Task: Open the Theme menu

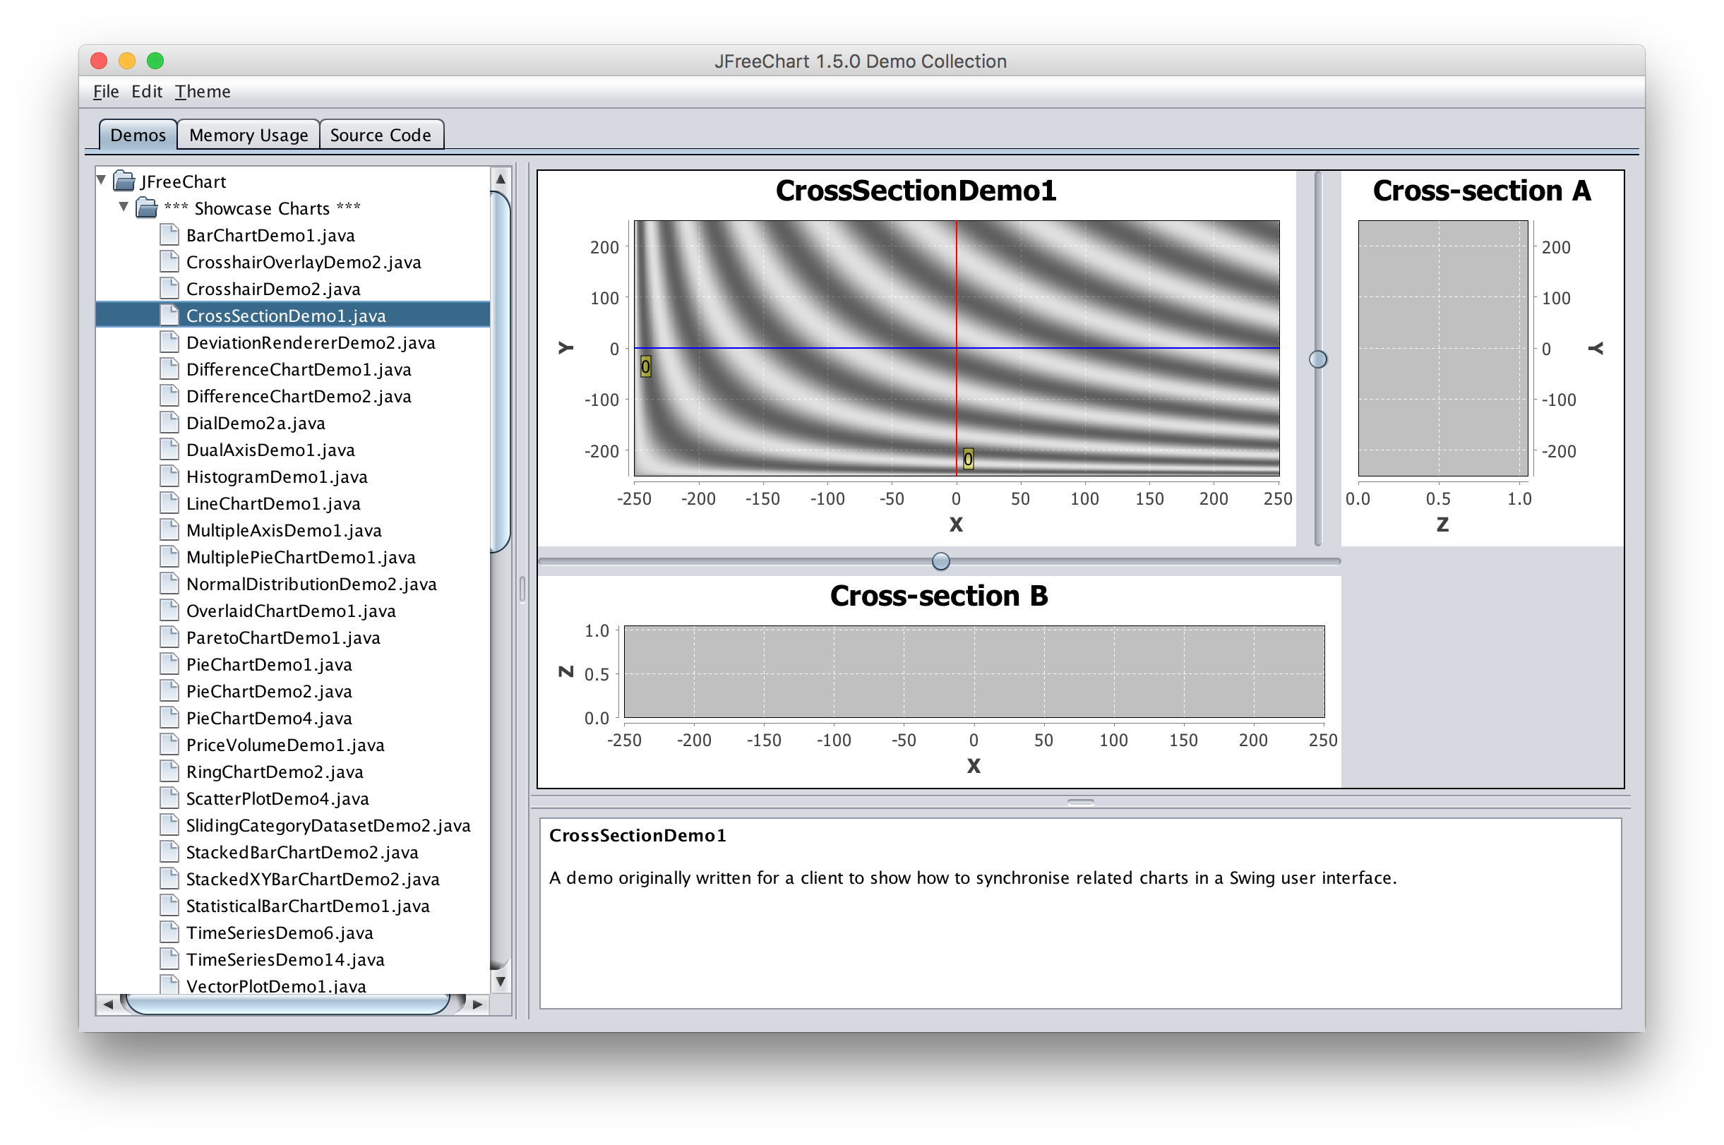Action: pyautogui.click(x=203, y=91)
